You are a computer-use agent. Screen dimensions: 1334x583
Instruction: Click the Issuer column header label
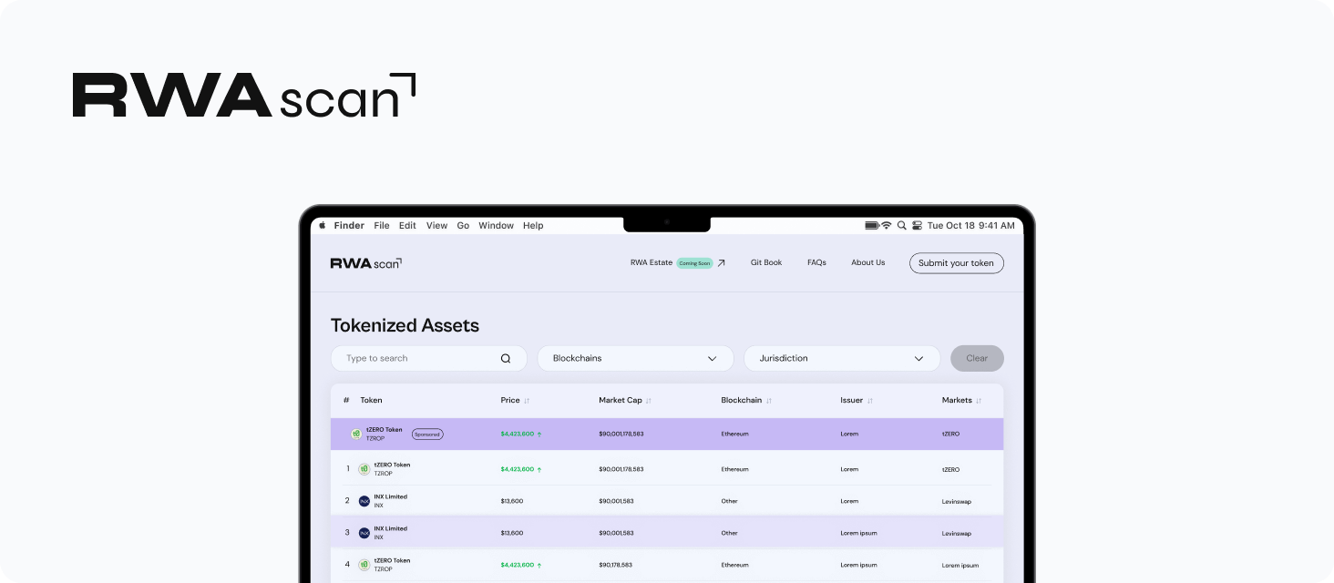(852, 401)
